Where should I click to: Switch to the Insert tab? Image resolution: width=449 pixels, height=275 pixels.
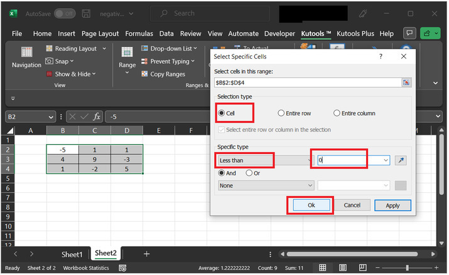pyautogui.click(x=67, y=34)
